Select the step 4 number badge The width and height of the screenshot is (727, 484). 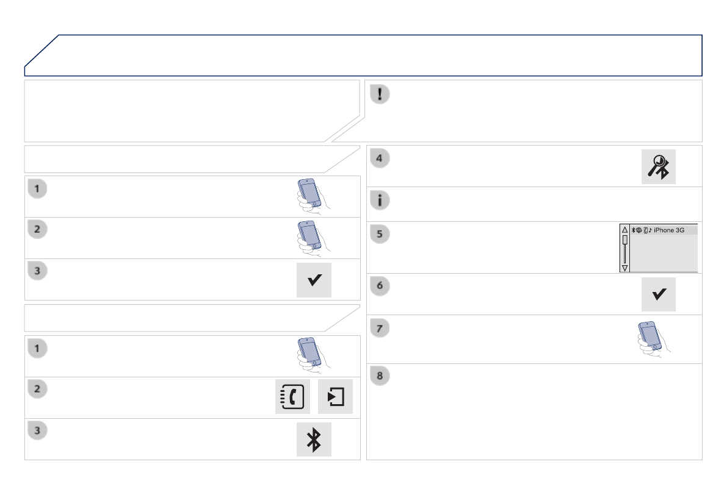click(381, 157)
